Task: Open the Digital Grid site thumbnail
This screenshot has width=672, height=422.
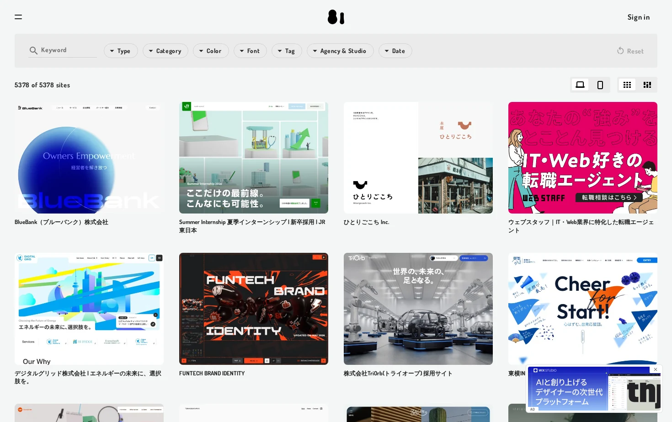Action: pyautogui.click(x=89, y=309)
